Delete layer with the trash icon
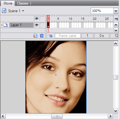Screen dimensions: 120x119 [x=42, y=36]
